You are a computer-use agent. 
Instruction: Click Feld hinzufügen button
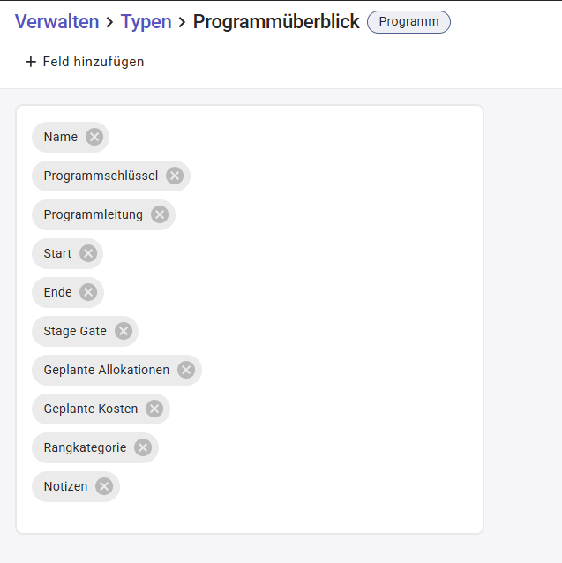pyautogui.click(x=85, y=62)
